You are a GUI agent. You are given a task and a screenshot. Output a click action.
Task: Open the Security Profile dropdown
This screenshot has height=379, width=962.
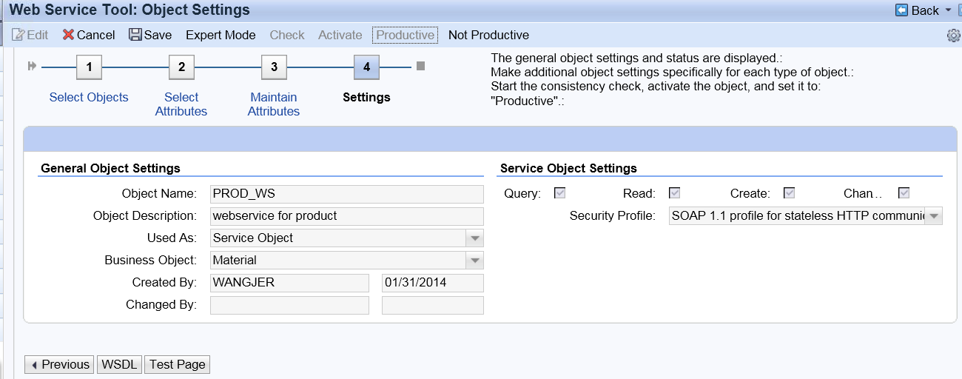[x=934, y=216]
